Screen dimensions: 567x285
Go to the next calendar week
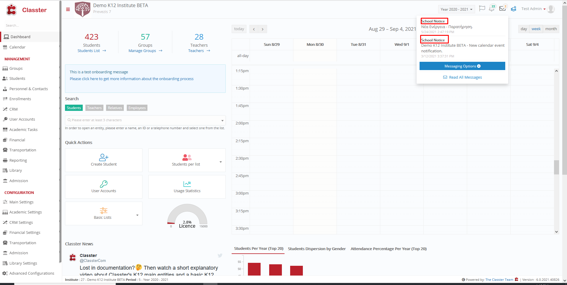[263, 29]
